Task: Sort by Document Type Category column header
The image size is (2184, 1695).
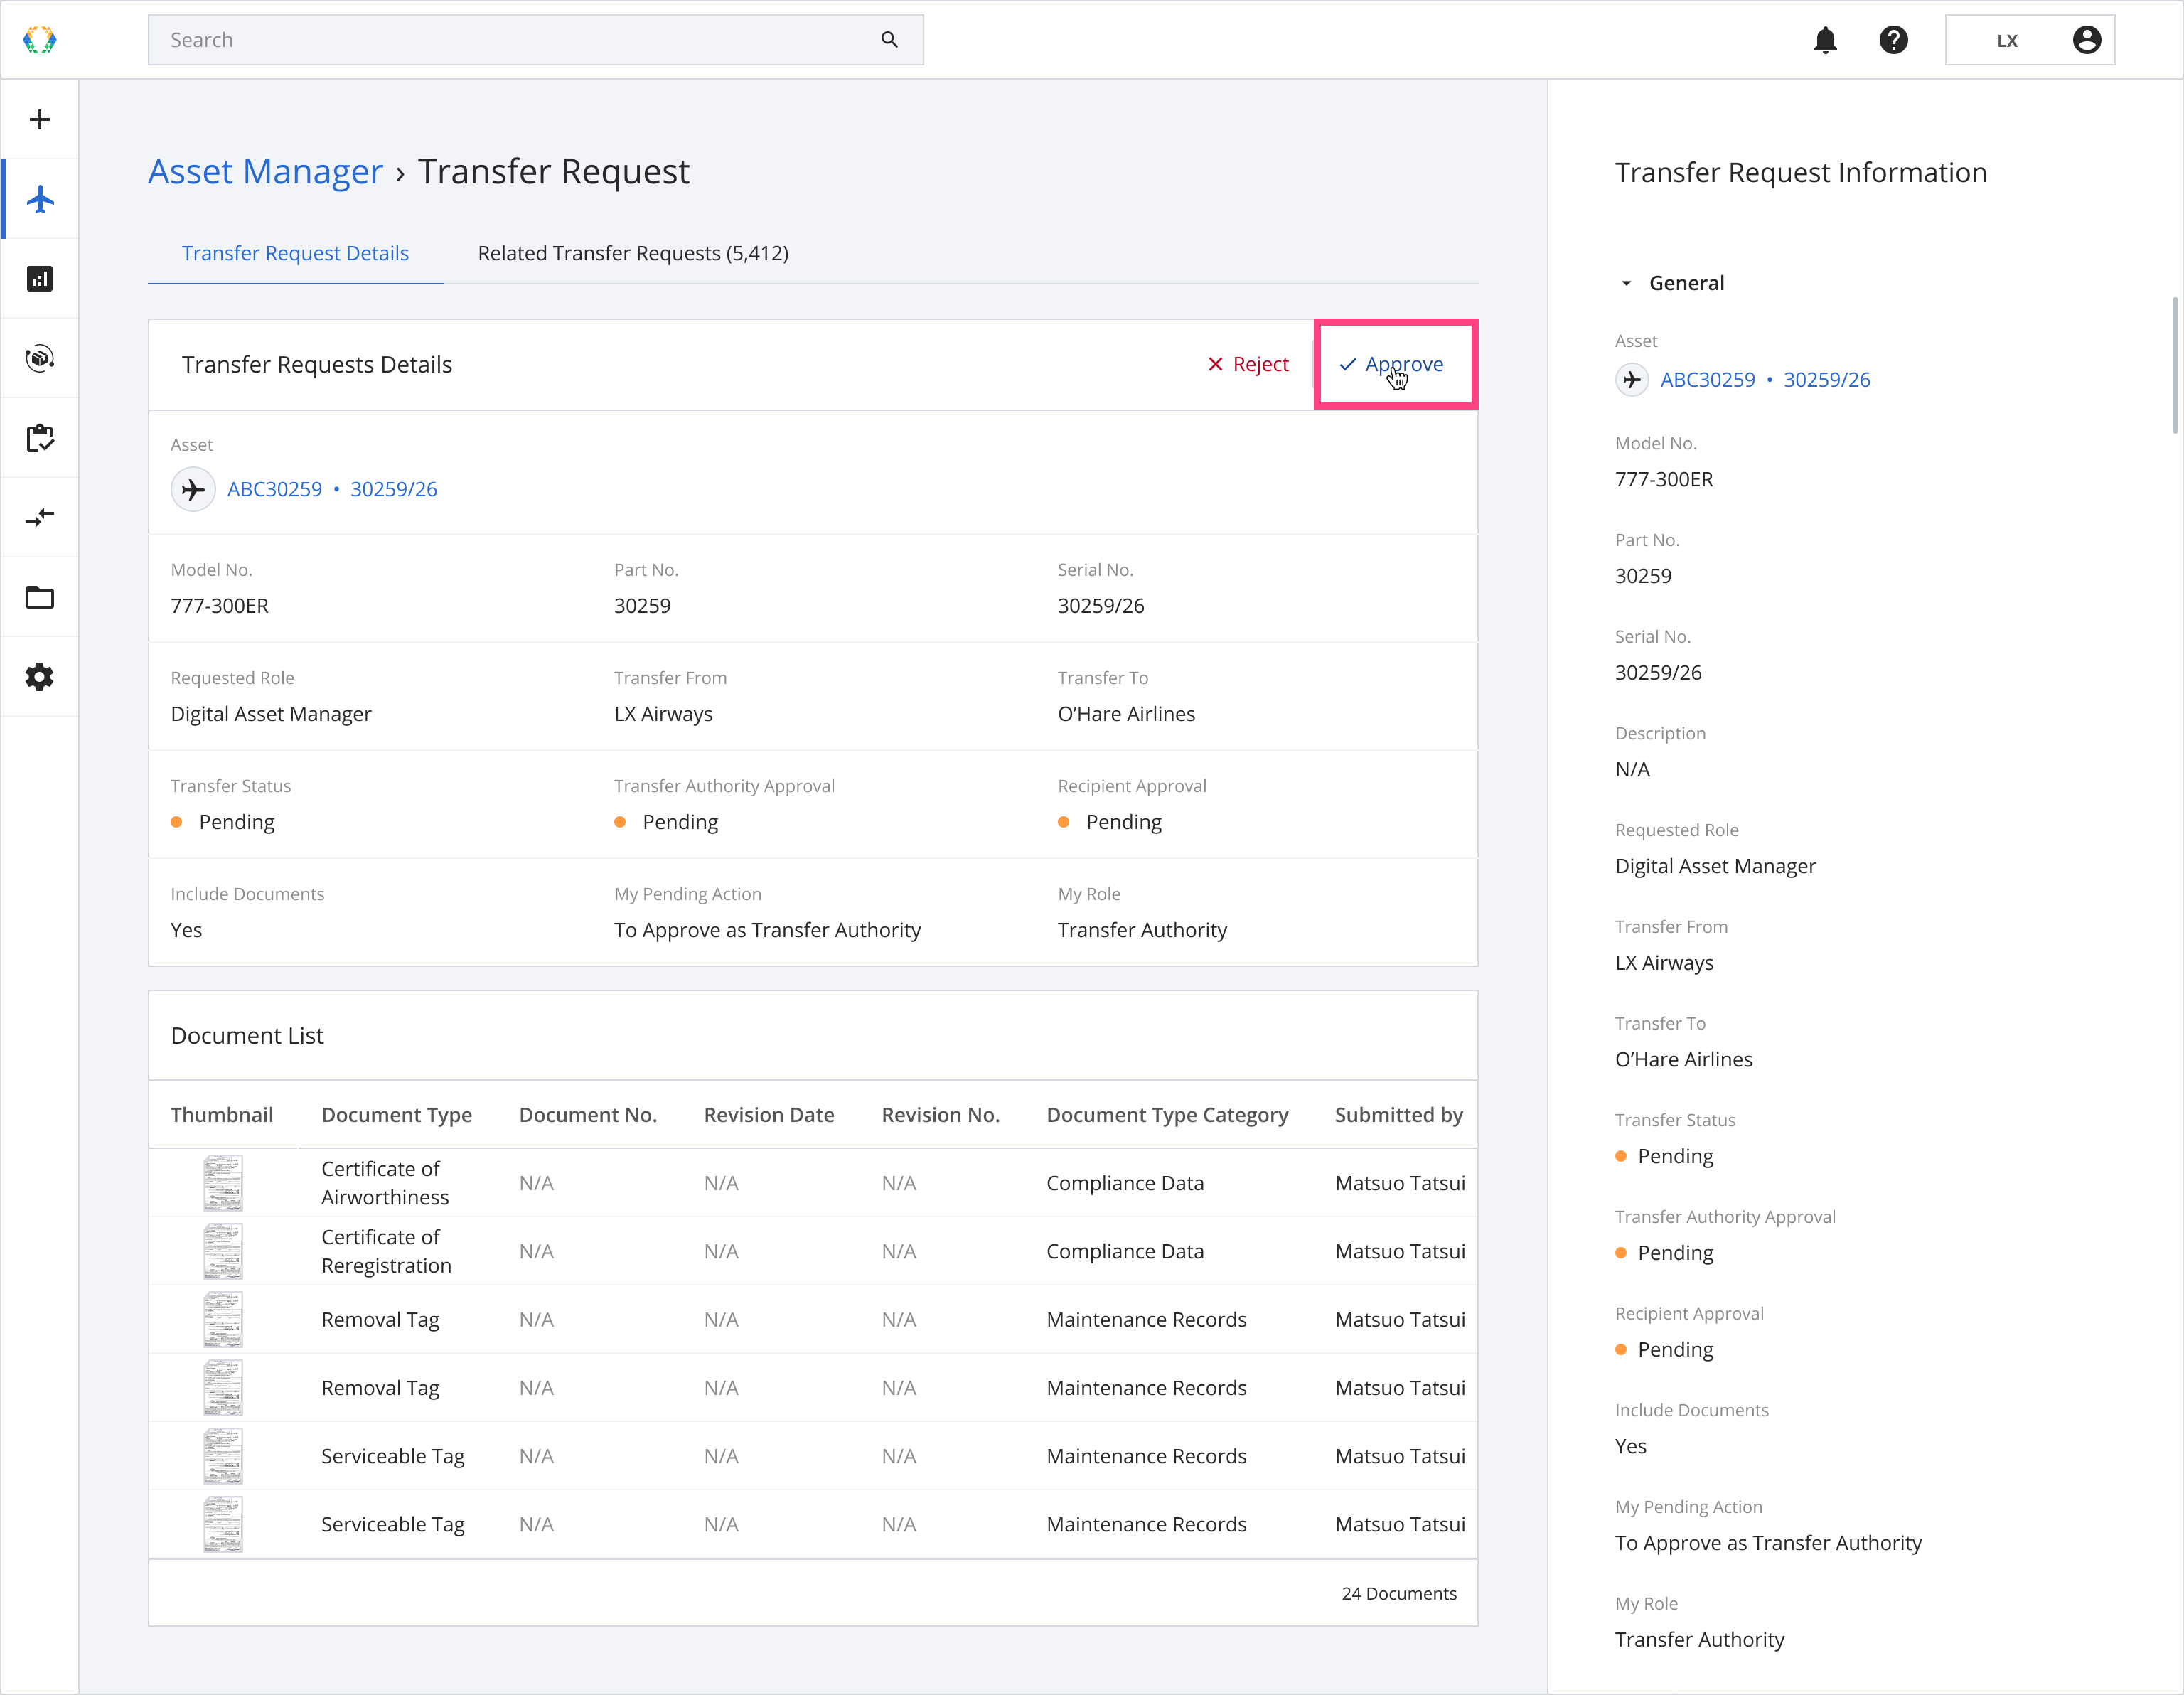Action: (1167, 1115)
